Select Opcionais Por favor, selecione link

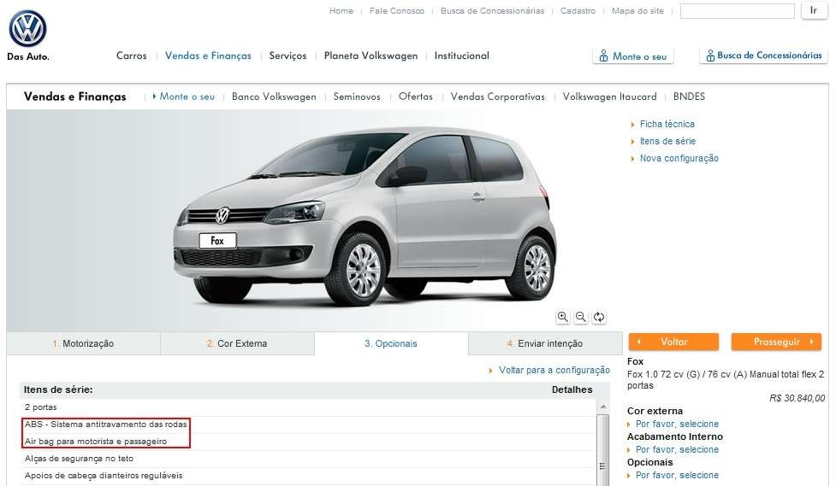tap(677, 475)
